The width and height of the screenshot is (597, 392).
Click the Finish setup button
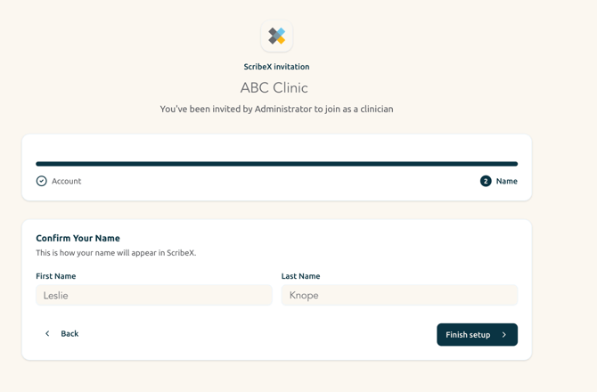pos(477,334)
